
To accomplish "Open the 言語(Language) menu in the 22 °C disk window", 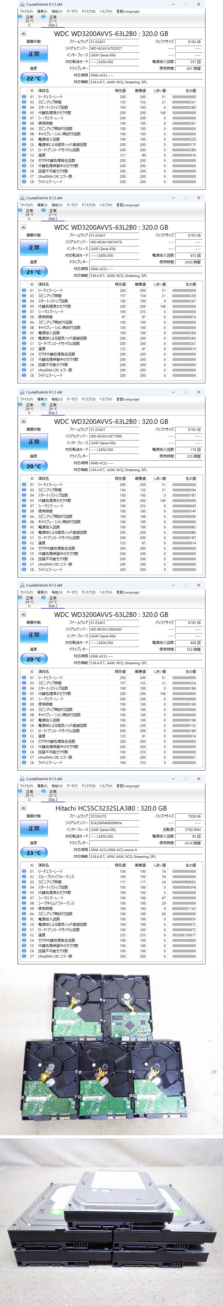I will tap(128, 11).
